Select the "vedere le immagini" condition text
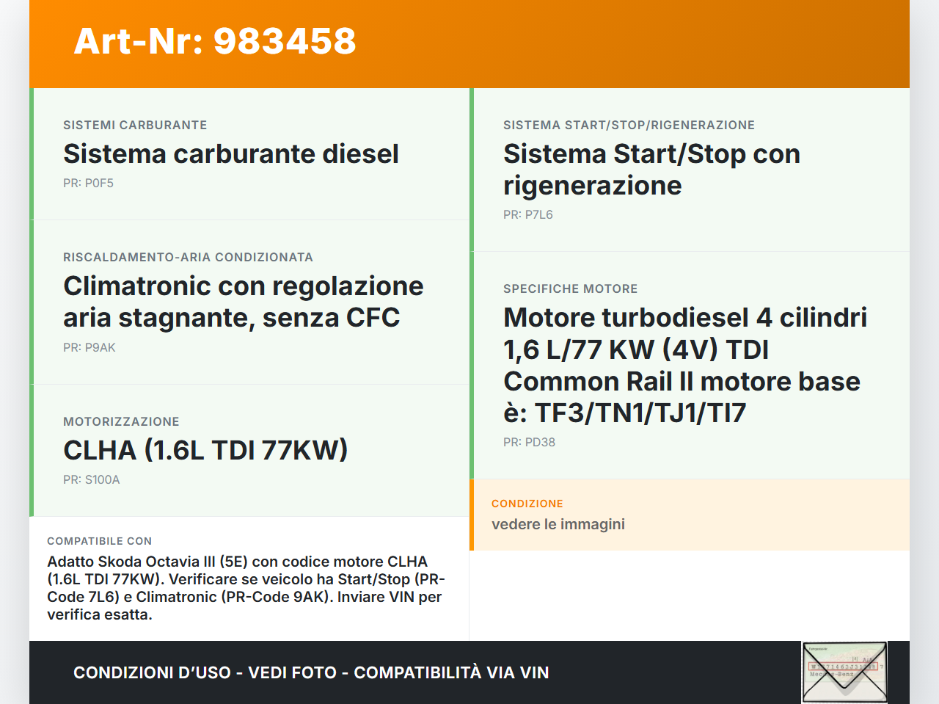Viewport: 939px width, 704px height. 558,524
